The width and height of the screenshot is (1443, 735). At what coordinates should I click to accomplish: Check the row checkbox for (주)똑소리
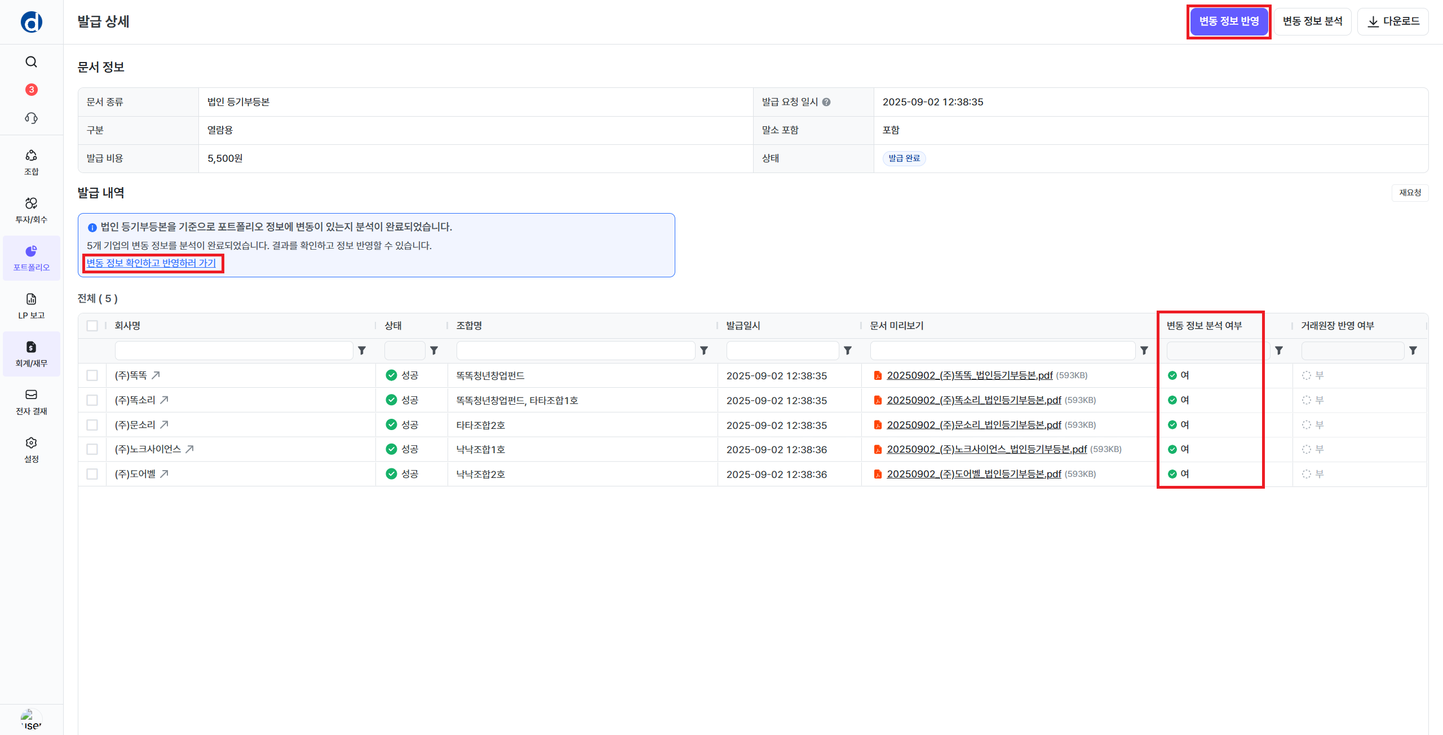(92, 400)
